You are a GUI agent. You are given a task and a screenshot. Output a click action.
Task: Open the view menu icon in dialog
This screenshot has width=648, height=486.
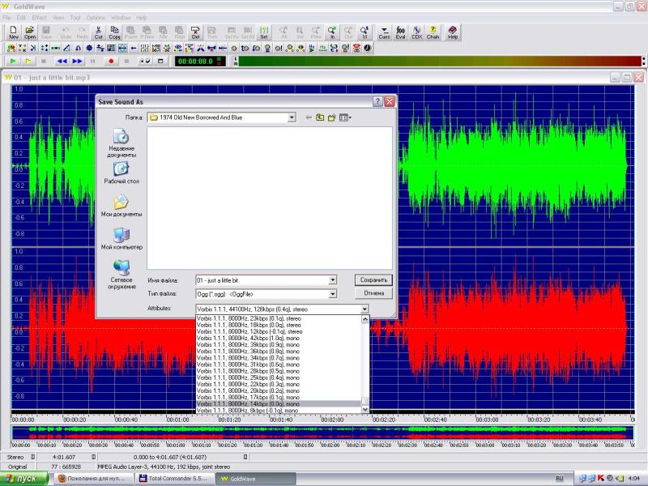tap(345, 117)
